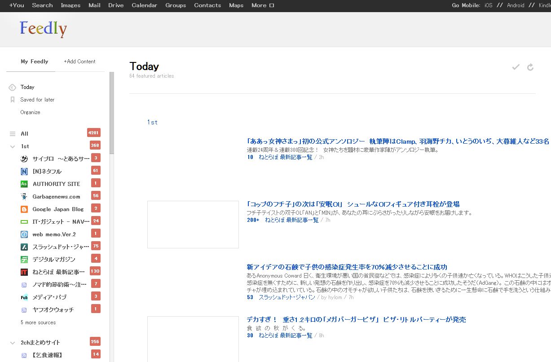
Task: Switch to My Feedly tab
Action: tap(34, 62)
